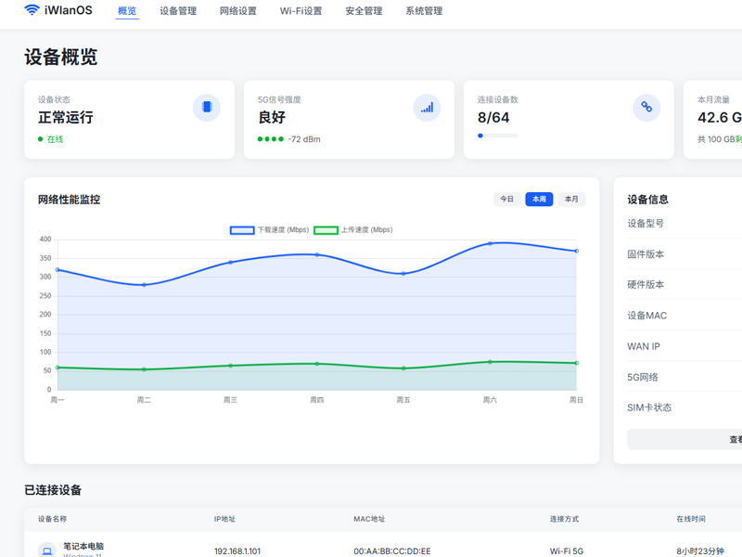Click the Wi-Fi 5G connection type cell

tap(567, 551)
